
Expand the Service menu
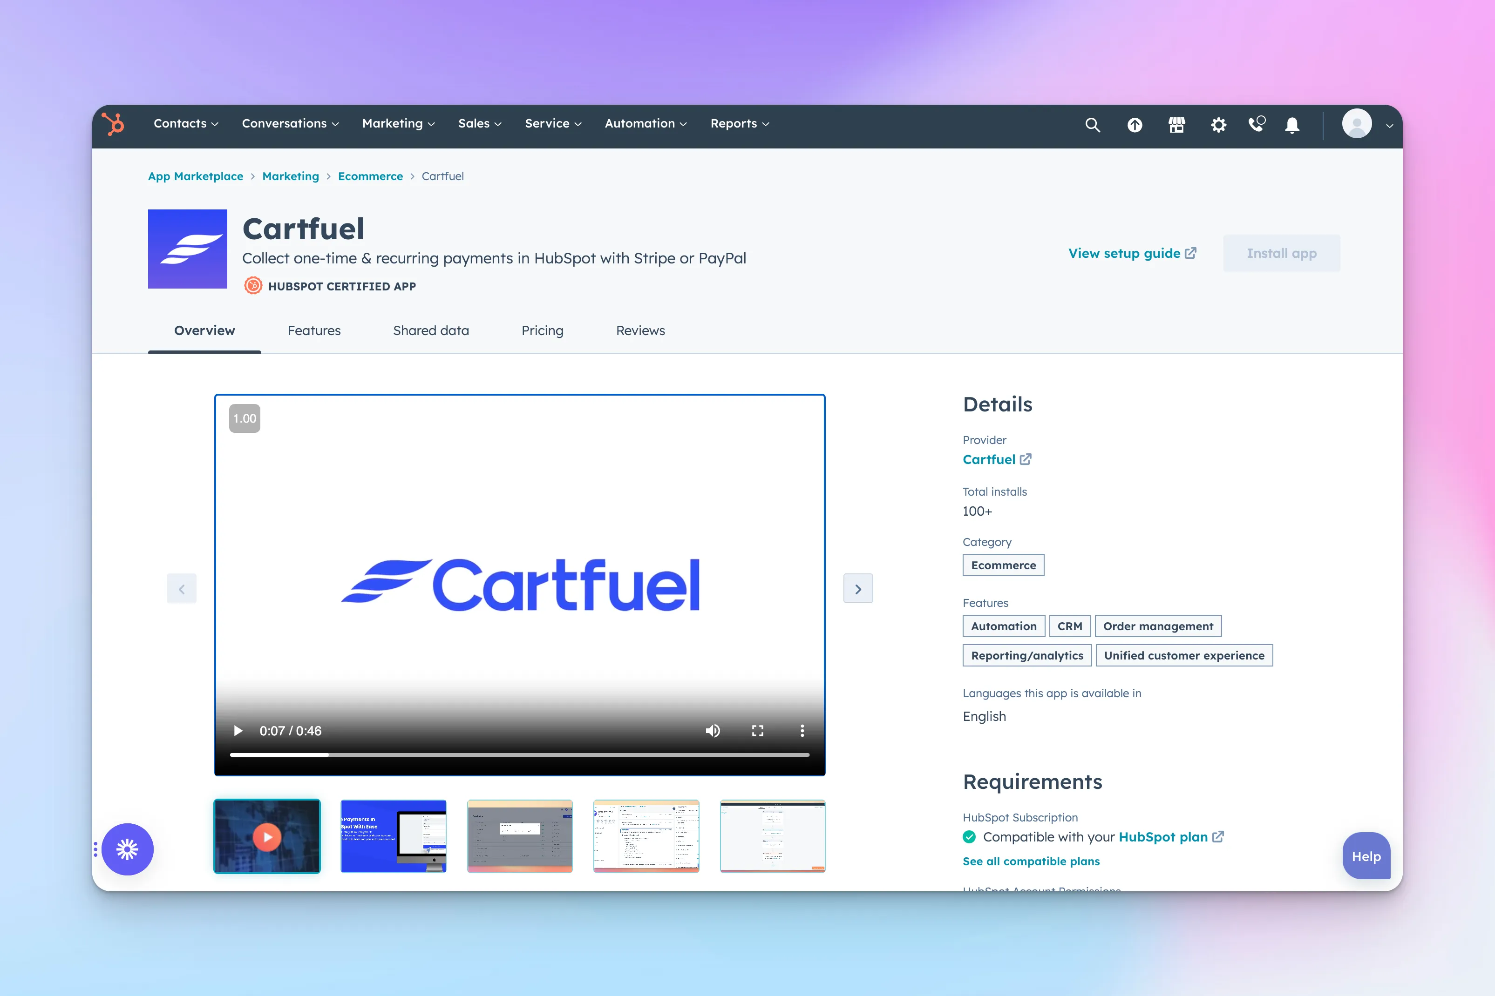553,124
